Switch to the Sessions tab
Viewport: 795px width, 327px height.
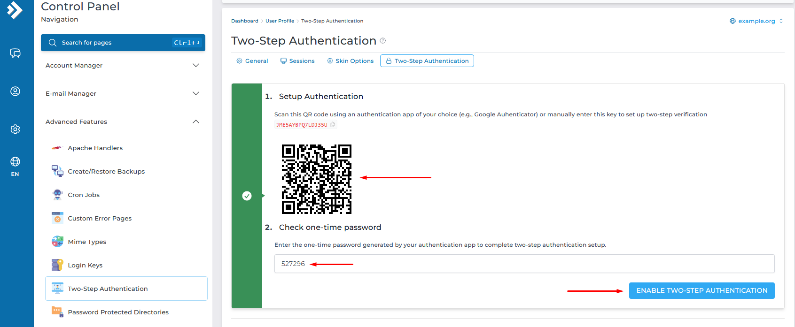[x=297, y=61]
